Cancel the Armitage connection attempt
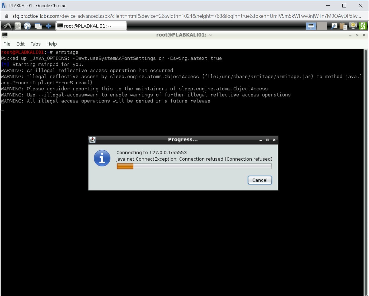369x296 pixels. click(259, 180)
